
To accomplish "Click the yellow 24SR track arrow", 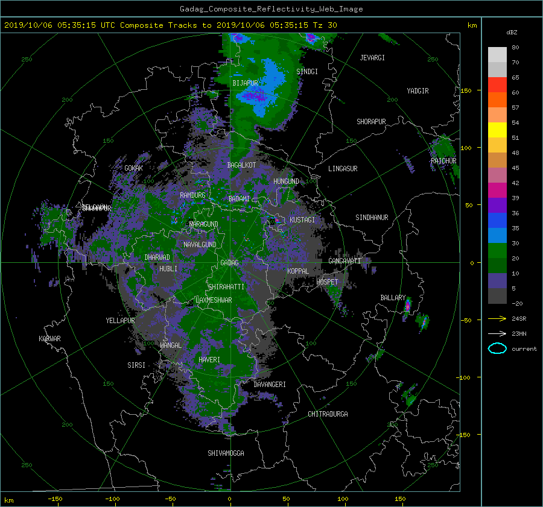I will tap(497, 318).
